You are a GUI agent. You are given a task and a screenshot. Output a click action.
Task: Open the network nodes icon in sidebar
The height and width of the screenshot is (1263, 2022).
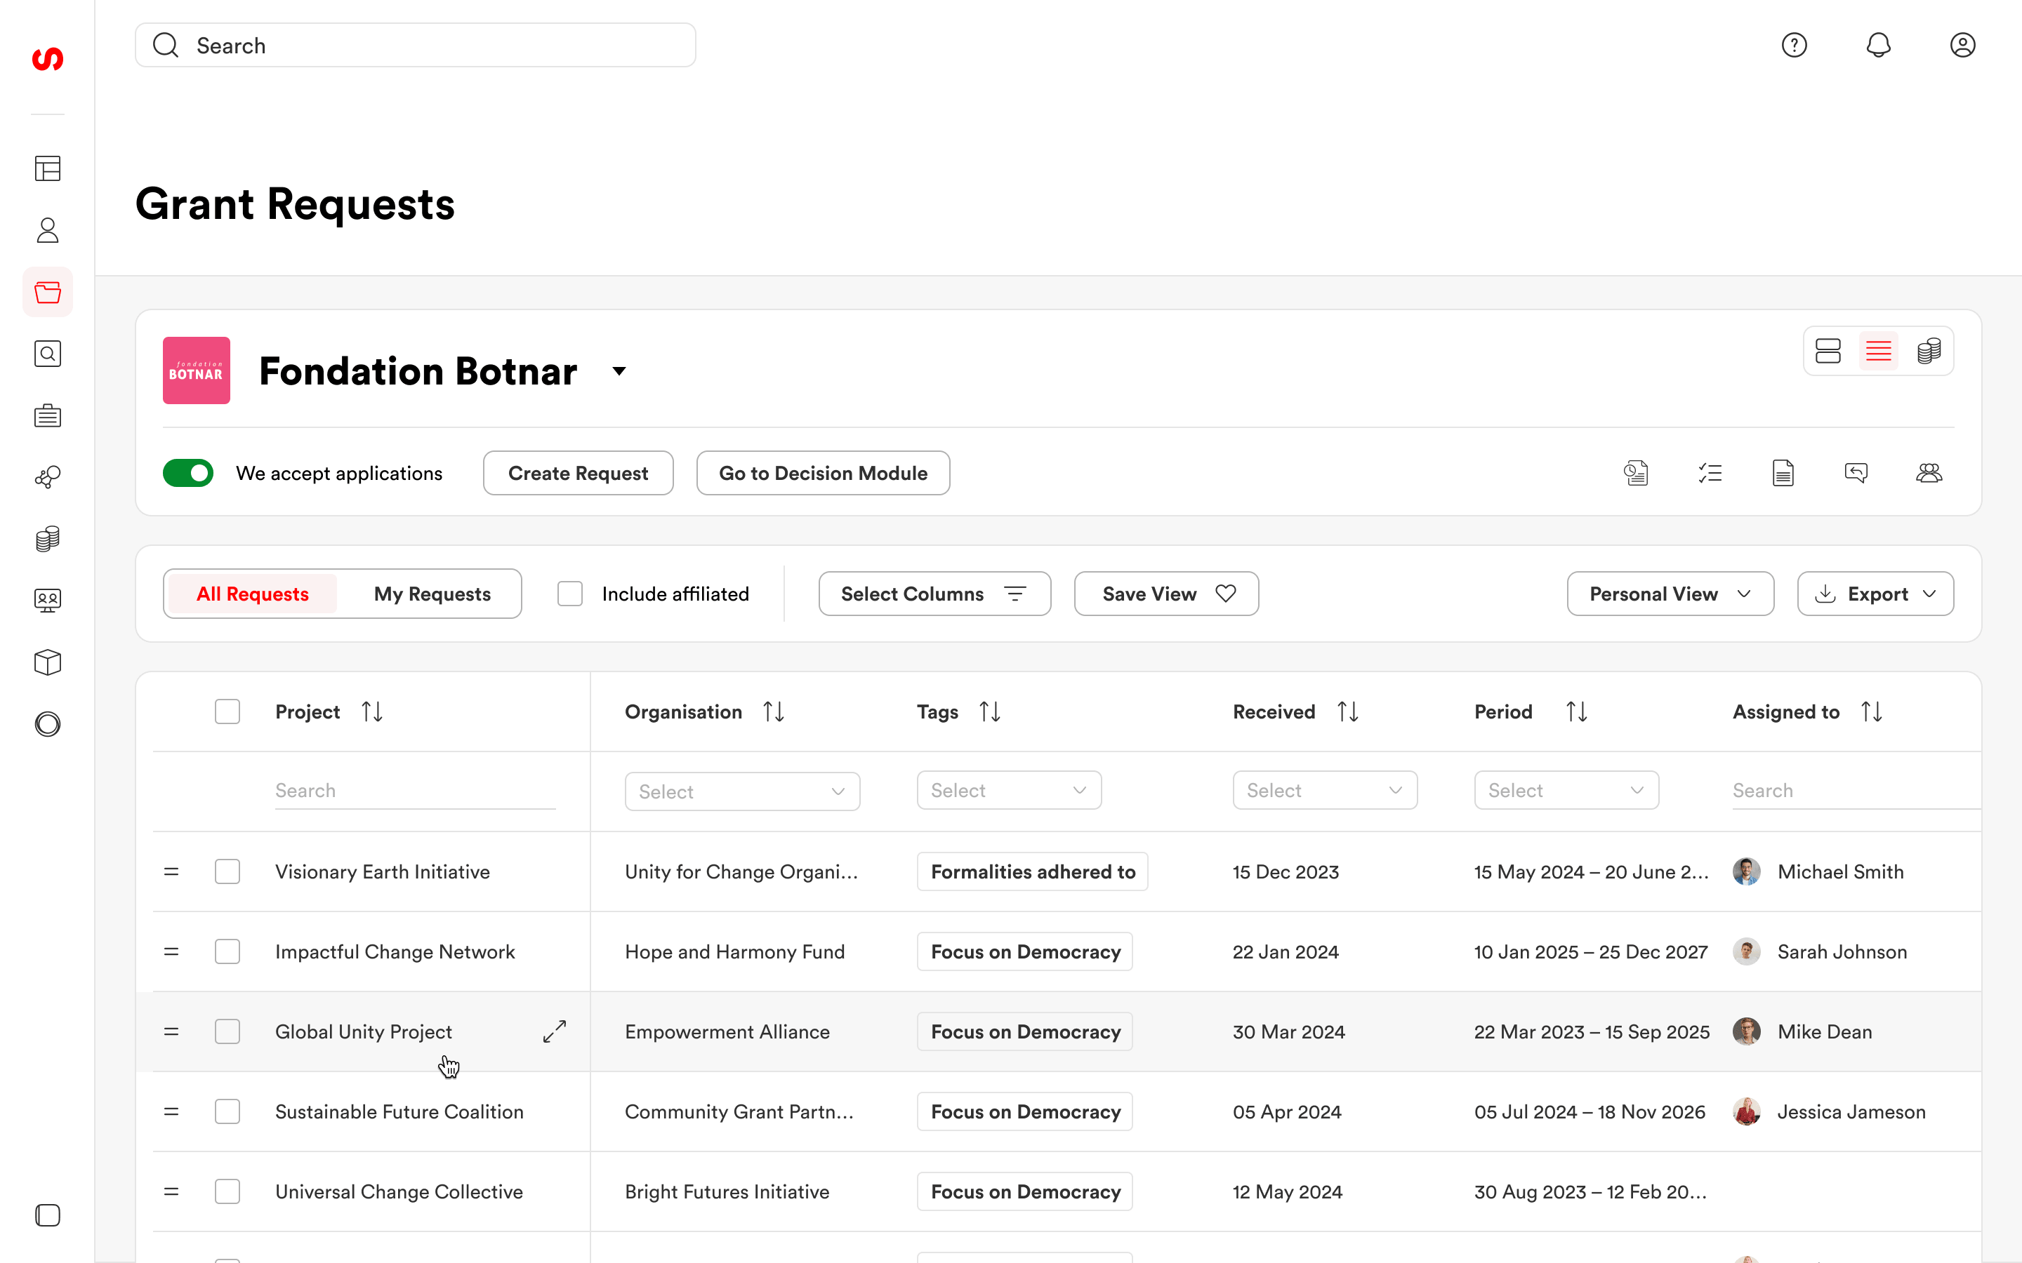pyautogui.click(x=48, y=477)
